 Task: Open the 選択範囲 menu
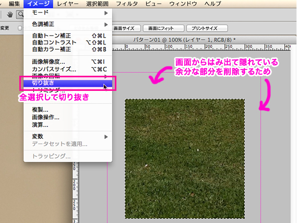point(97,4)
